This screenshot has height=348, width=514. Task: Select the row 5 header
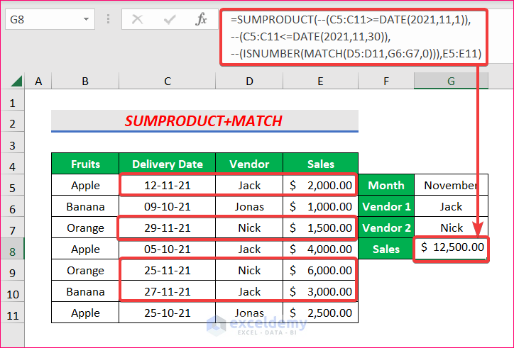pyautogui.click(x=13, y=185)
